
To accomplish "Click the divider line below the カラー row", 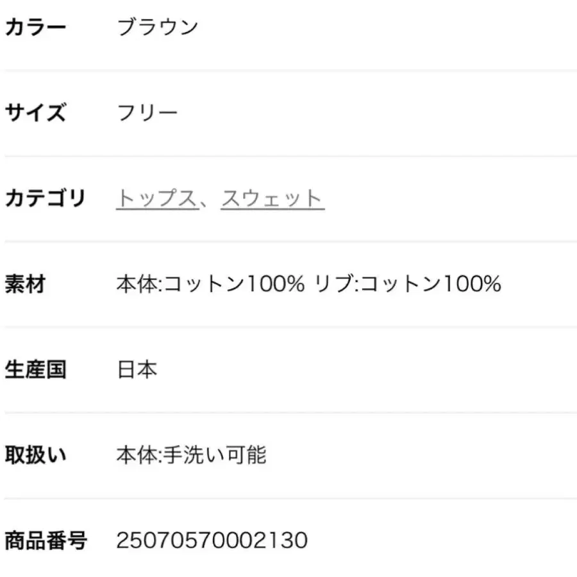I will coord(288,71).
